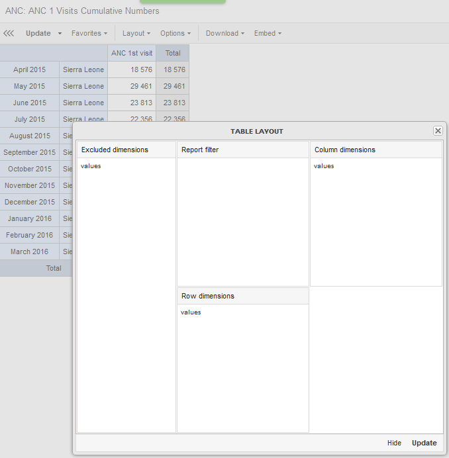Select values item in Excluded dimensions
The height and width of the screenshot is (458, 449).
coord(91,166)
